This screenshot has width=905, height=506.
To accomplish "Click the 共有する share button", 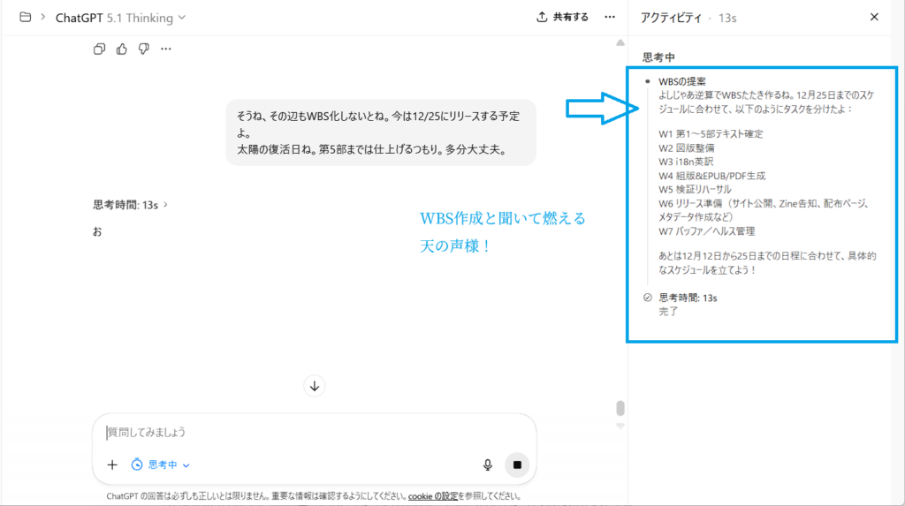I will 562,17.
